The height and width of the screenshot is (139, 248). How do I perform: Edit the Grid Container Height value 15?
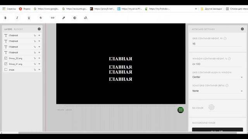(217, 44)
